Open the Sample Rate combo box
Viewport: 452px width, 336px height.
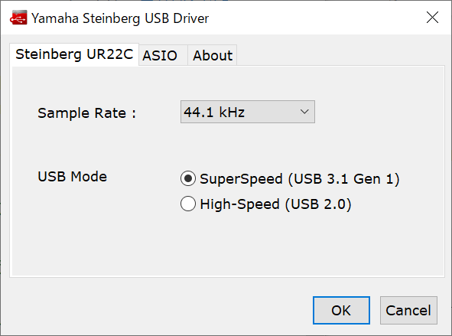tap(248, 112)
